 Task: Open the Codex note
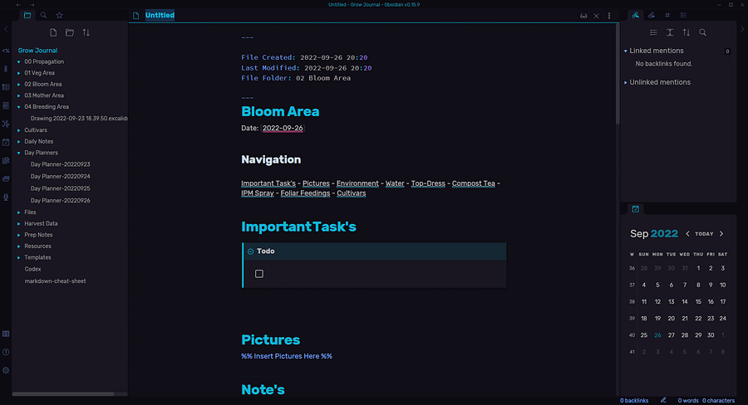[32, 269]
